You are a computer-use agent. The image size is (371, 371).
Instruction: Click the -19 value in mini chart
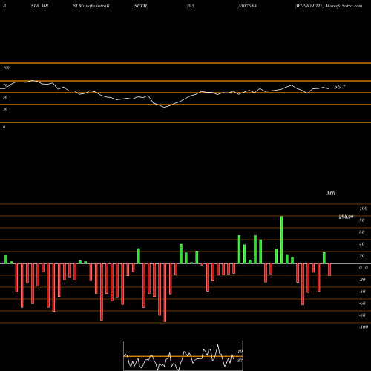click(240, 352)
